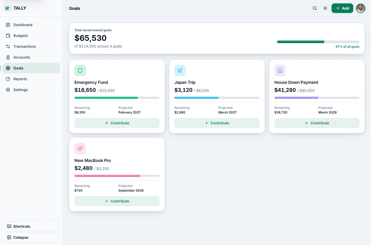Select Goals in the sidebar
Screen dimensions: 371x245
[x=31, y=68]
